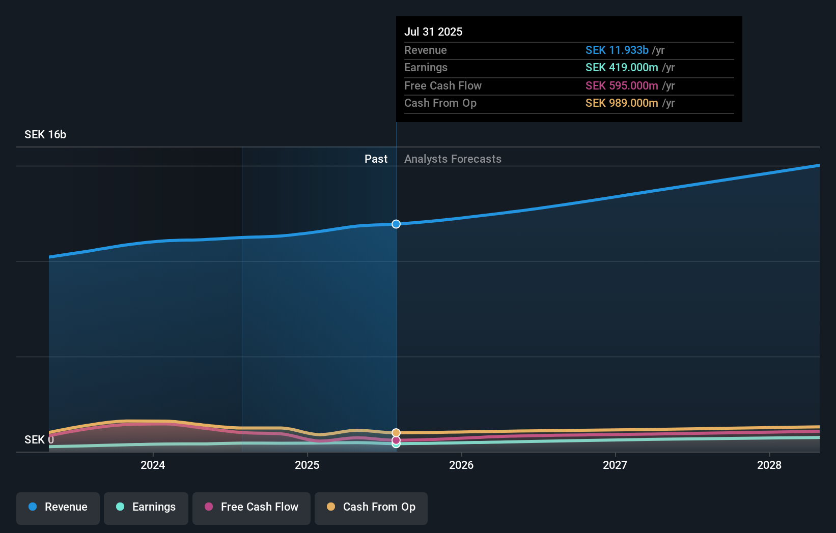Click the vertical date indicator line on the chart
The image size is (836, 533).
pyautogui.click(x=396, y=305)
